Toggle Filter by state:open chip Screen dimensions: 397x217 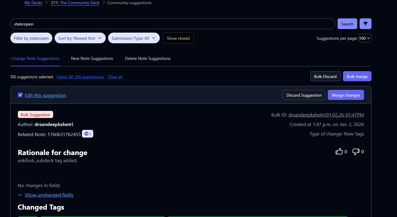click(31, 38)
